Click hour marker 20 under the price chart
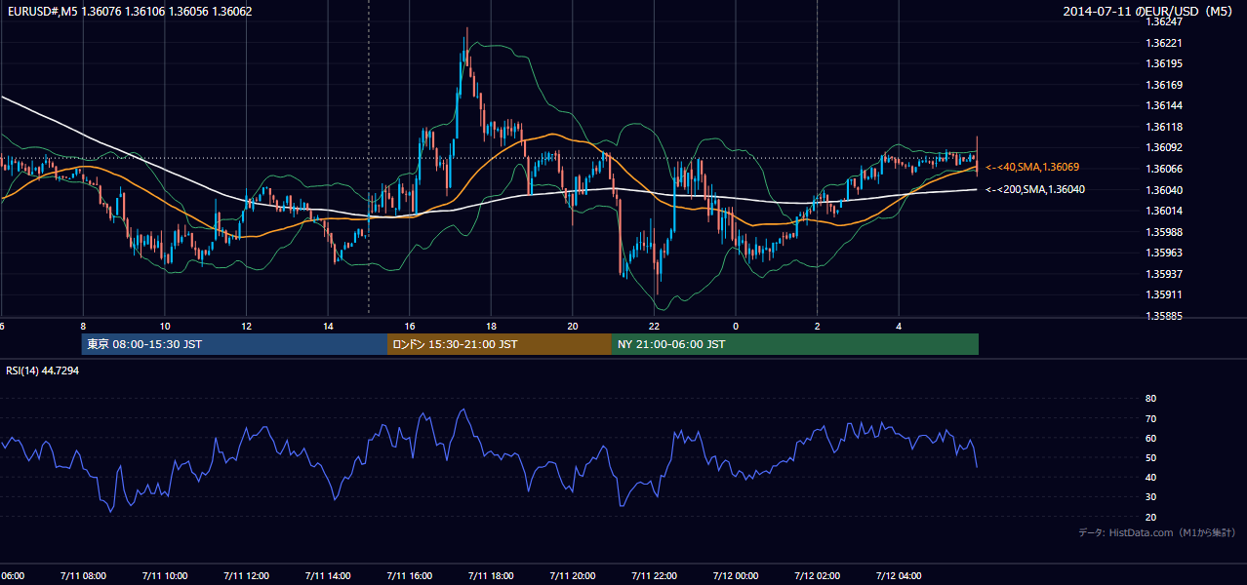The image size is (1247, 585). pyautogui.click(x=573, y=326)
